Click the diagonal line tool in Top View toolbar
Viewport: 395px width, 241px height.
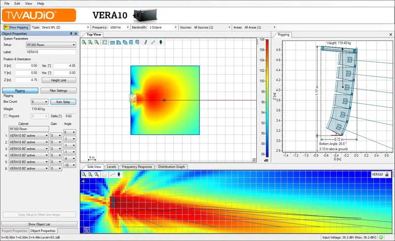(x=153, y=42)
